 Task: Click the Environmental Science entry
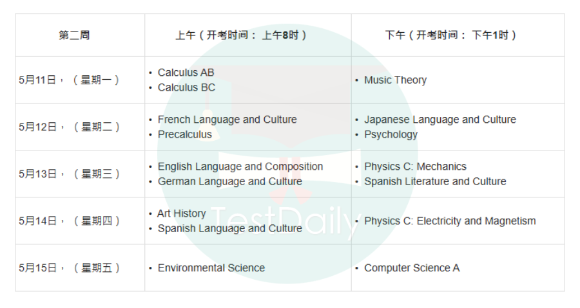tap(211, 267)
